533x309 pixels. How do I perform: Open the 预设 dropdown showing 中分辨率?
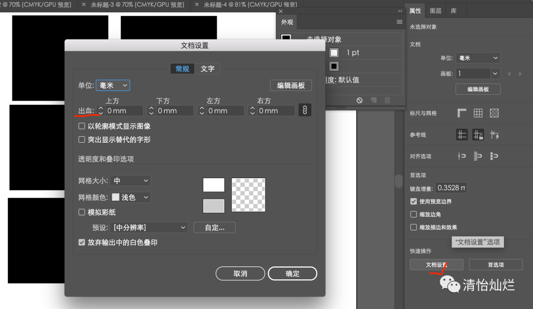(x=149, y=228)
